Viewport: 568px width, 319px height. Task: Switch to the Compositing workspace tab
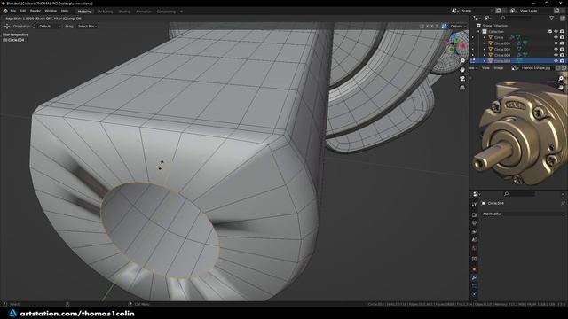click(x=166, y=12)
